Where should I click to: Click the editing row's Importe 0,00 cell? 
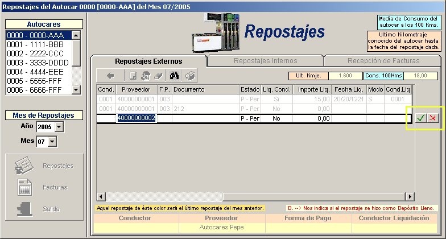pyautogui.click(x=312, y=118)
